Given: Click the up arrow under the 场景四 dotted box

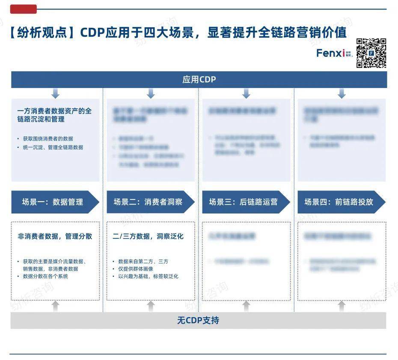Looking at the screenshot, I should pos(342,306).
